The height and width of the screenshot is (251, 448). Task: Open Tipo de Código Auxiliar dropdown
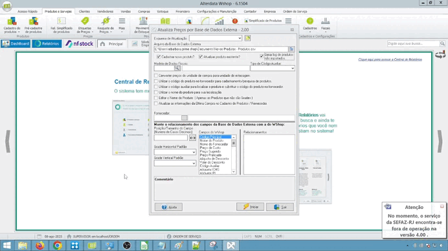coord(293,68)
